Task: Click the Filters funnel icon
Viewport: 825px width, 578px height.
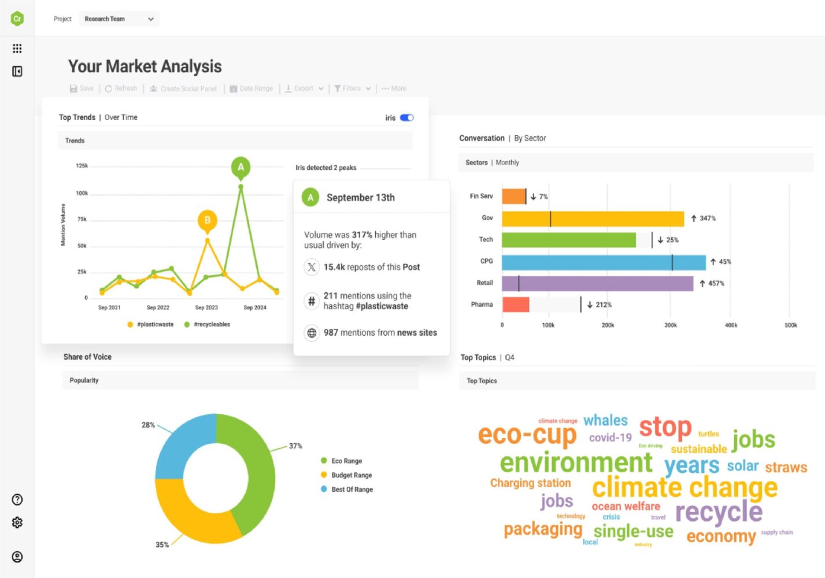Action: click(x=337, y=88)
